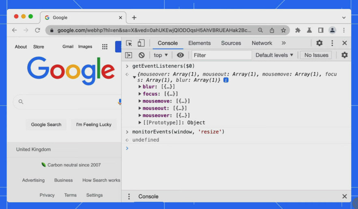Click the blue info badge on object
Viewport: 358px width, 209px height.
click(226, 80)
